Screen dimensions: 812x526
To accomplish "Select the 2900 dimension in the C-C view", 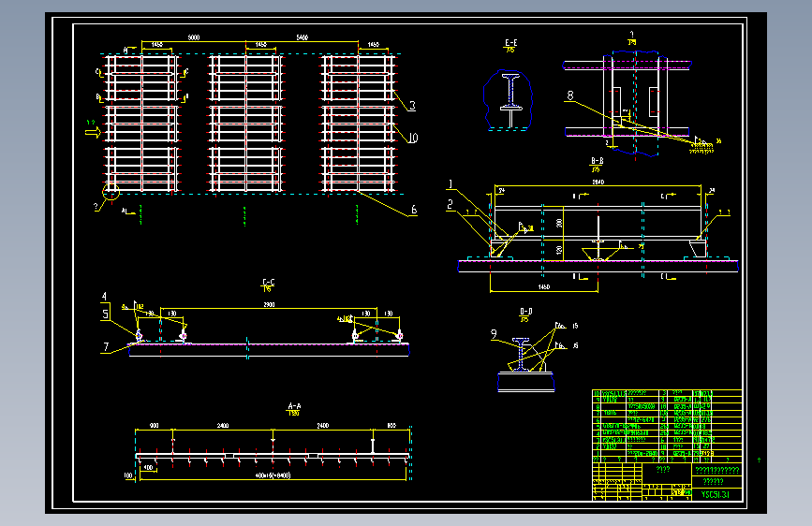I will click(x=269, y=305).
